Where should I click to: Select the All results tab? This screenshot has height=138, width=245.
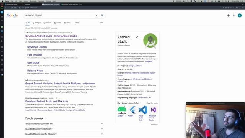coord(28,23)
